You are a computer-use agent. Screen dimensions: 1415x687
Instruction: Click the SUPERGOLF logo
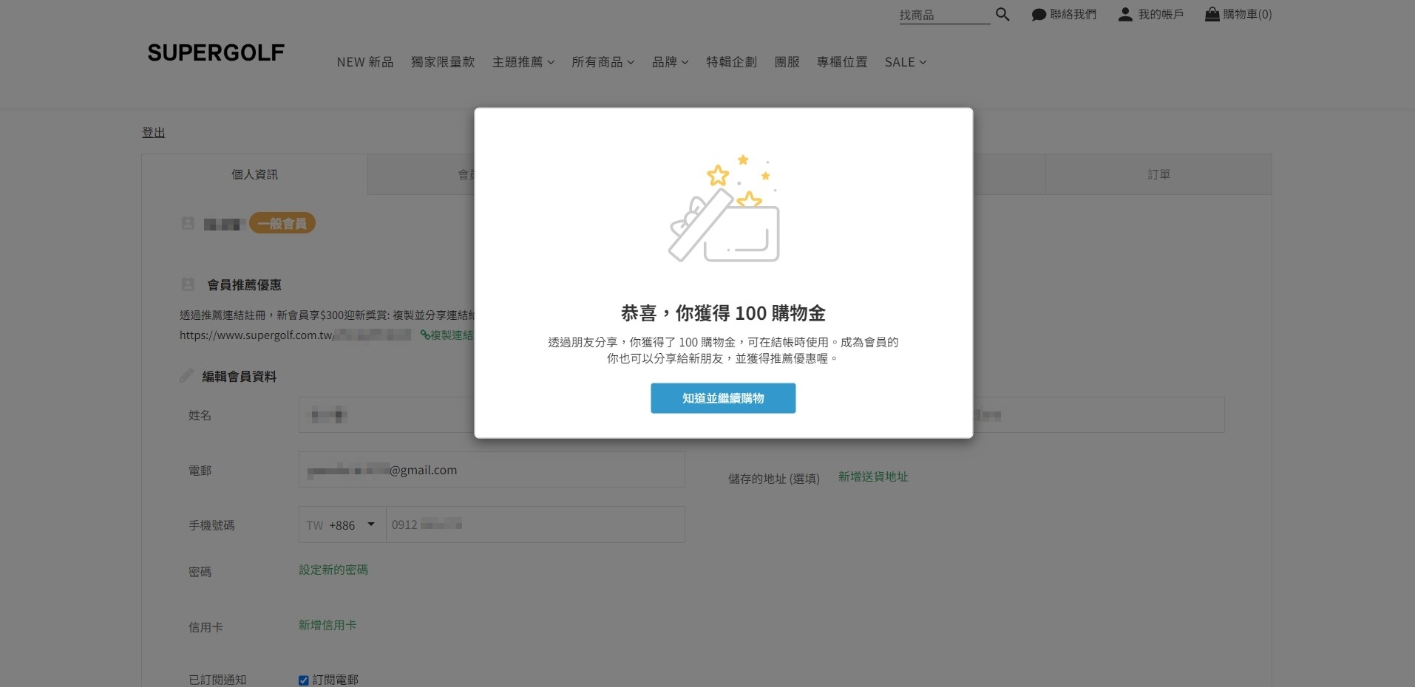tap(216, 52)
